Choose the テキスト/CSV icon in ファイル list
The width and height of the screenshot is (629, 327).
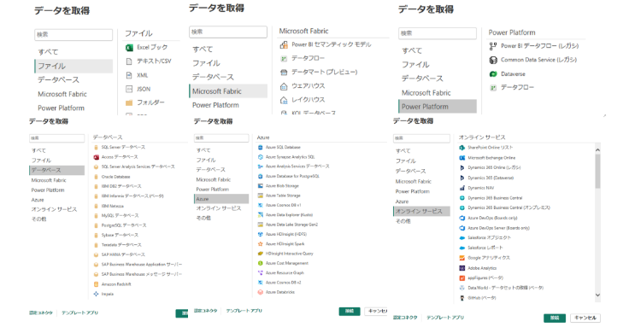tap(129, 61)
